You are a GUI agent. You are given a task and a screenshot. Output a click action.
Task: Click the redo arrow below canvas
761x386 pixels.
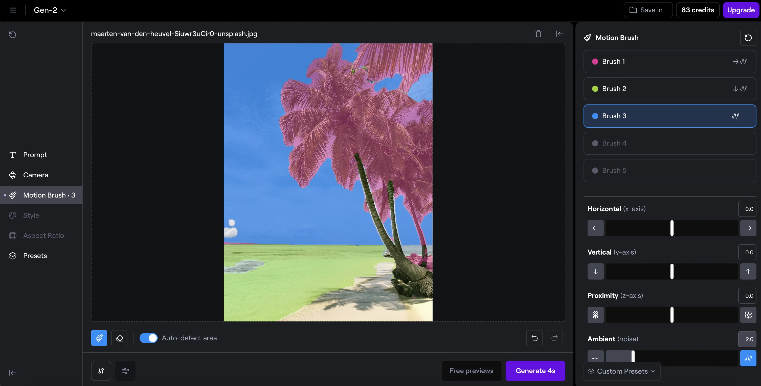[554, 338]
